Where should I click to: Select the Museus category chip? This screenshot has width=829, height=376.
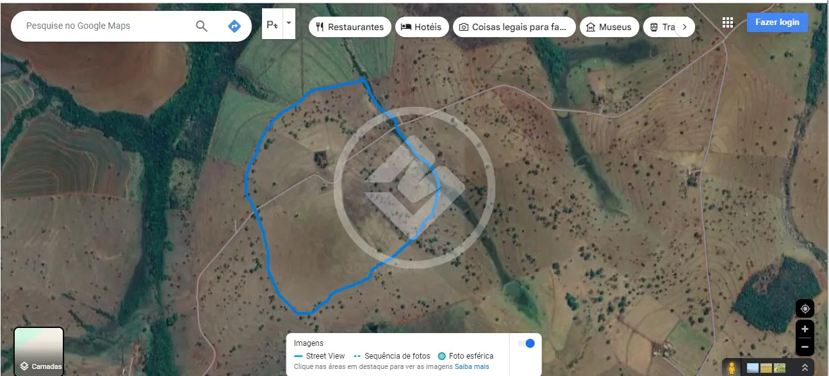click(x=609, y=27)
